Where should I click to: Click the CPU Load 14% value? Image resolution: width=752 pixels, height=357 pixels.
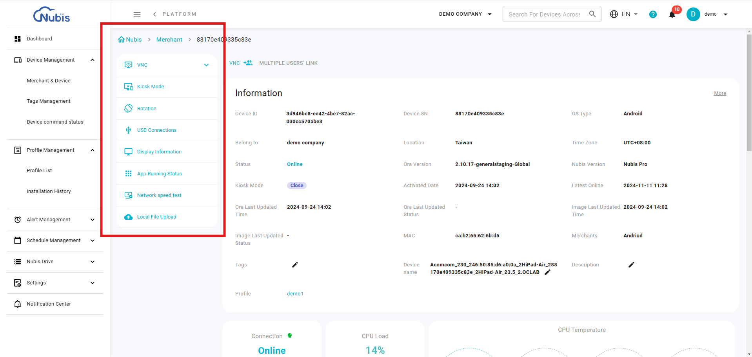[x=375, y=350]
